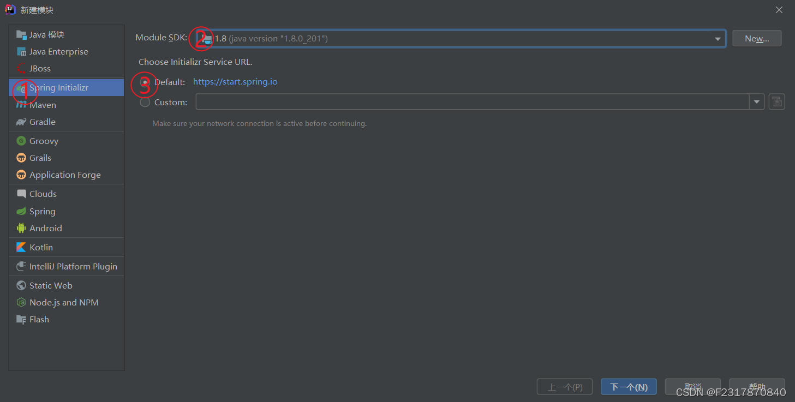Expand the Custom URL history dropdown arrow

[757, 102]
